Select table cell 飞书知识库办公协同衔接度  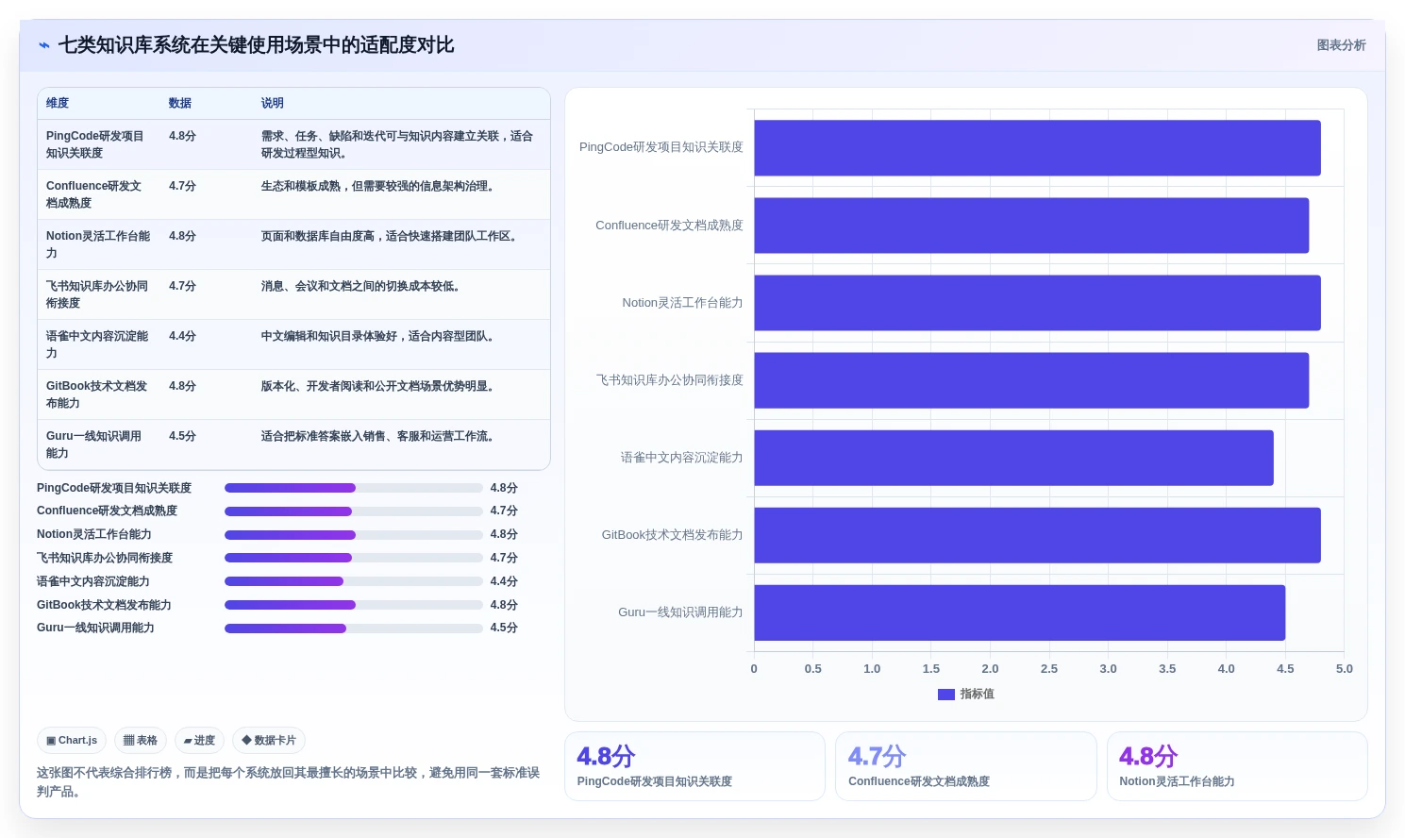(x=97, y=294)
